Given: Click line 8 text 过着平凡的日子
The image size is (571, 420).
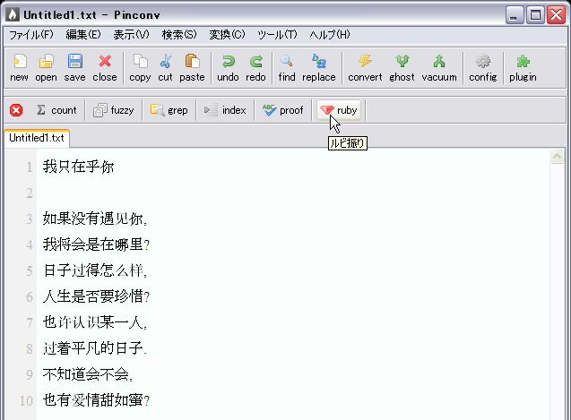Looking at the screenshot, I should pyautogui.click(x=95, y=348).
